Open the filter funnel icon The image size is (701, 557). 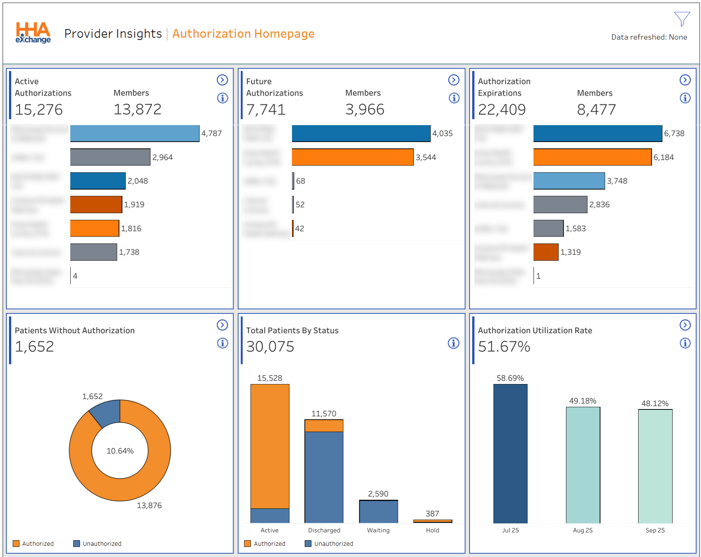(x=682, y=19)
